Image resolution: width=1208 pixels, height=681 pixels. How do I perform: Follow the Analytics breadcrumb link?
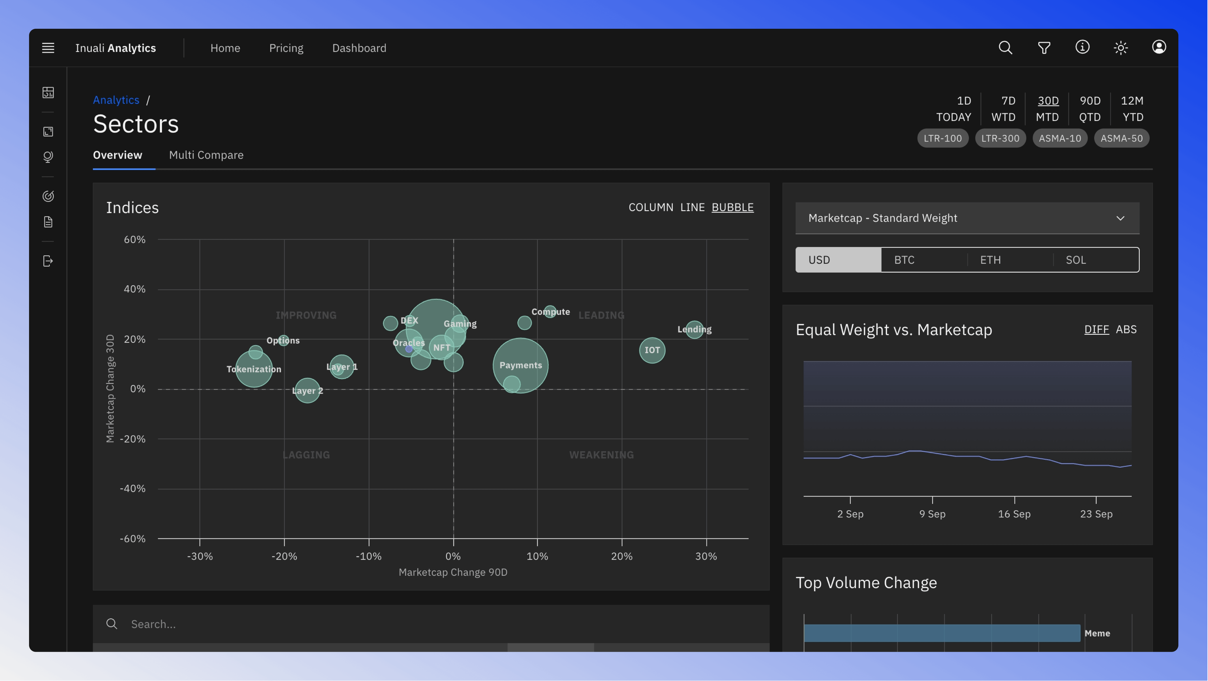coord(116,100)
